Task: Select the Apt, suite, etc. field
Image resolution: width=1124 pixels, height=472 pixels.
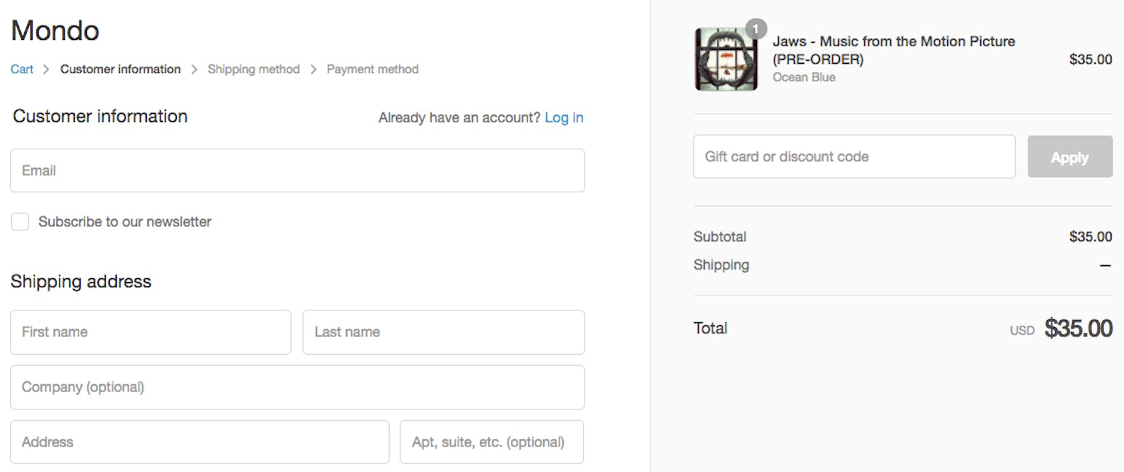Action: (x=491, y=442)
